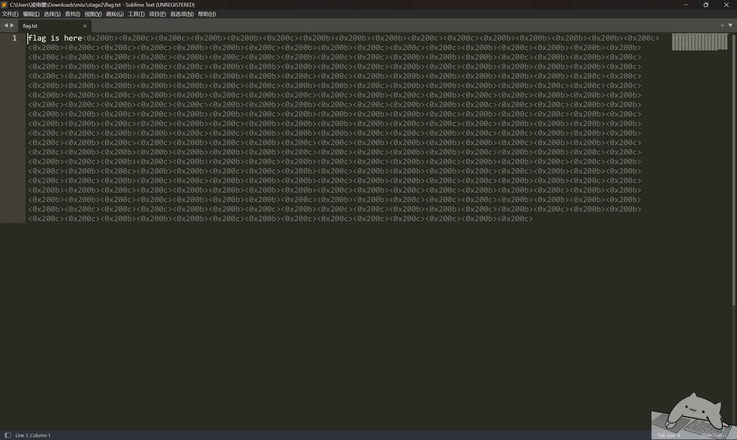Open the tab list dropdown arrow

tap(730, 26)
